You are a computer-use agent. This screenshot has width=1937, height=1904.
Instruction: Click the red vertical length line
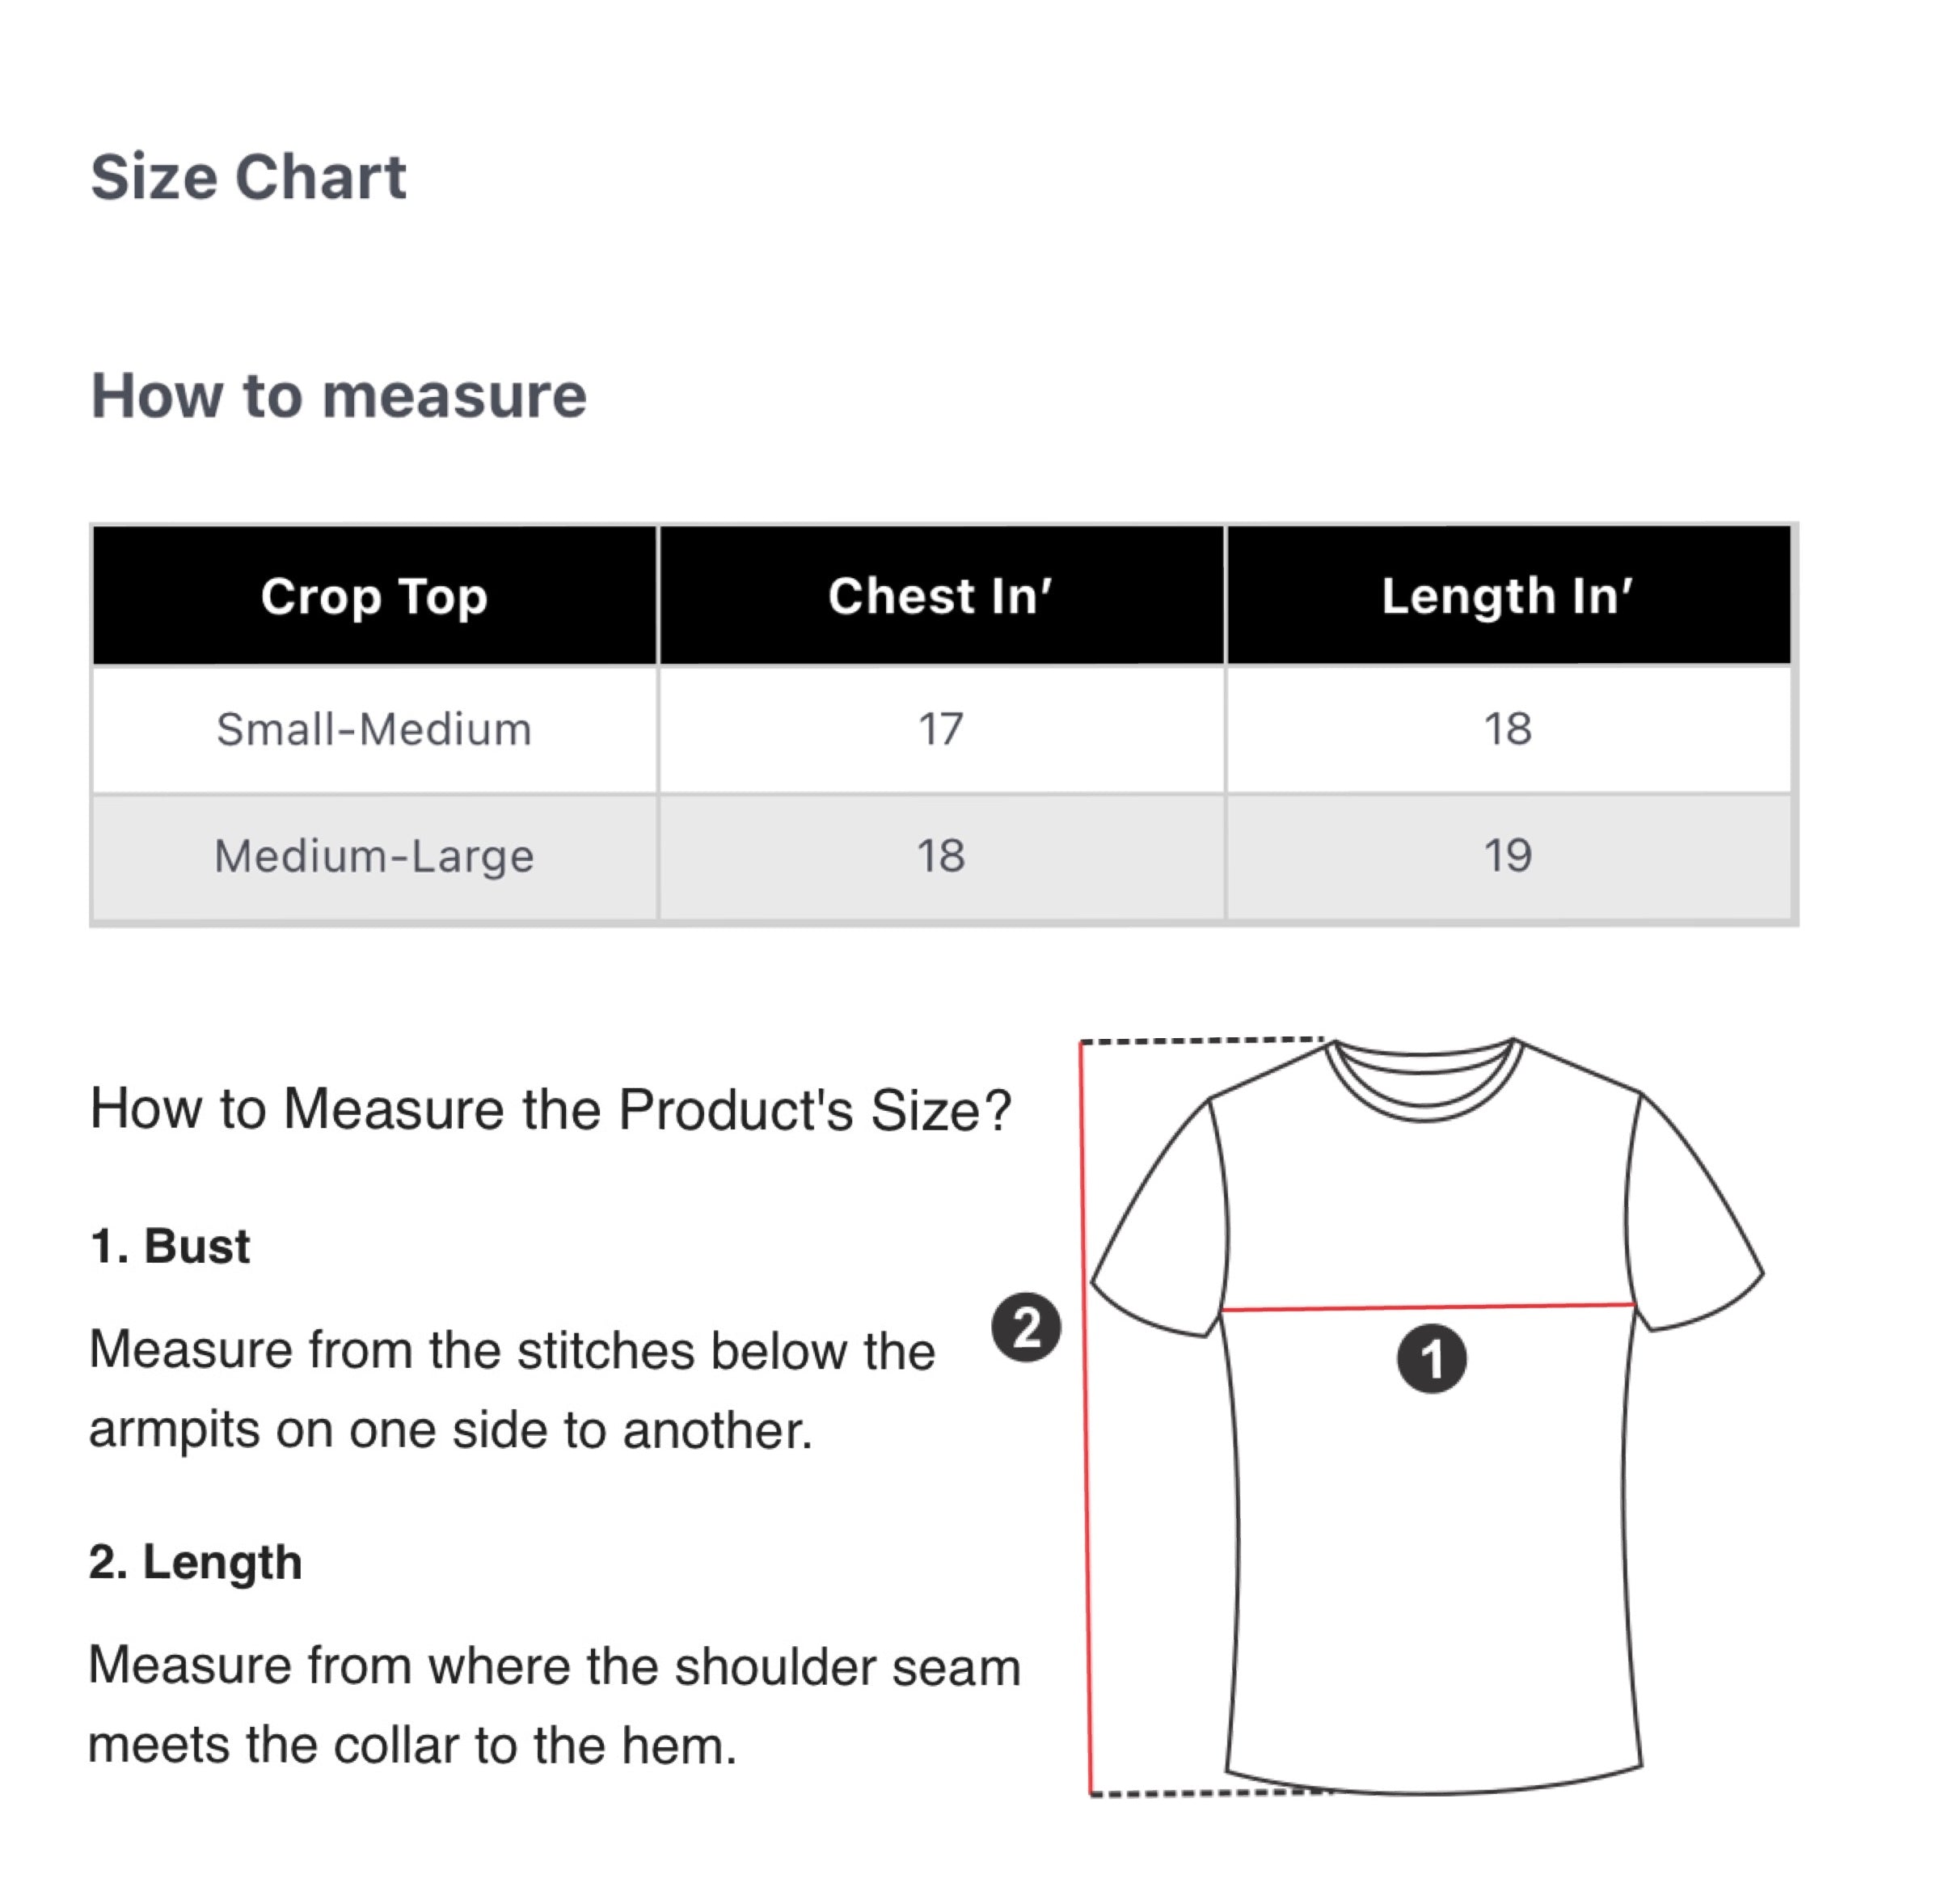point(1086,1417)
